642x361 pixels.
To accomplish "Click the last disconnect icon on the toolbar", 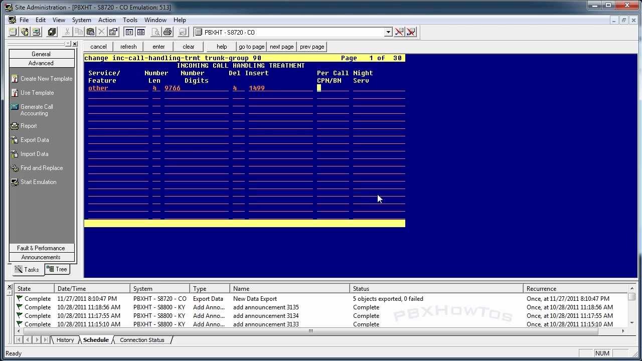I will pos(411,32).
